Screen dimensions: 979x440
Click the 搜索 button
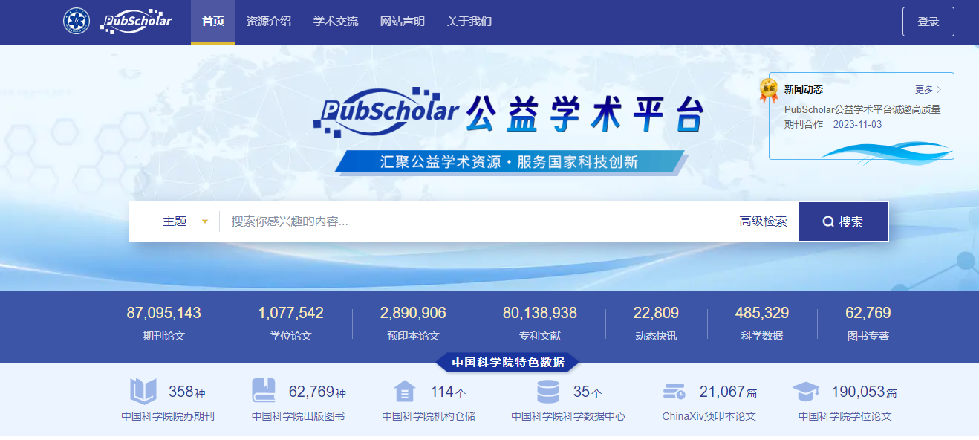click(843, 221)
